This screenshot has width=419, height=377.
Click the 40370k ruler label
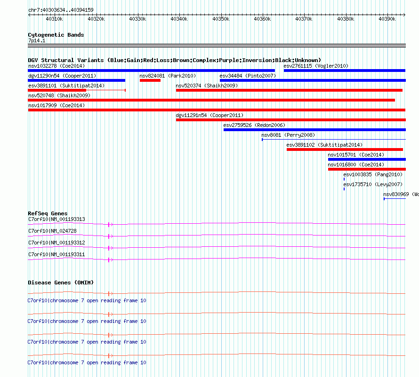tap(304, 19)
